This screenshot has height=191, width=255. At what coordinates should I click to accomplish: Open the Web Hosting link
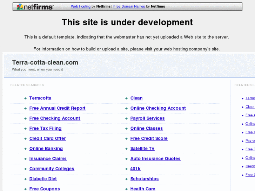81,6
